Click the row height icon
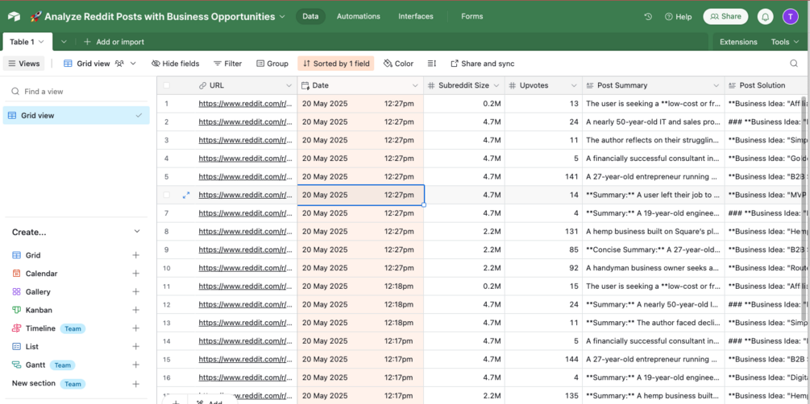810x404 pixels. click(432, 64)
